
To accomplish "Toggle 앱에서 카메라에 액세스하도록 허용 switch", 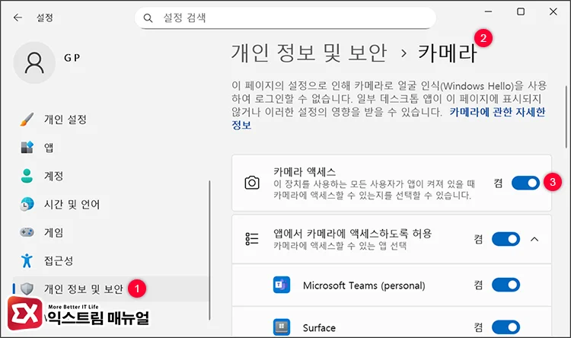I will [506, 239].
